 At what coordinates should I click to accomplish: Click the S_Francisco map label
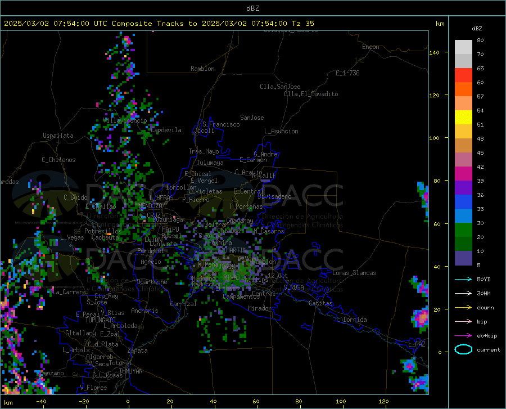point(222,124)
